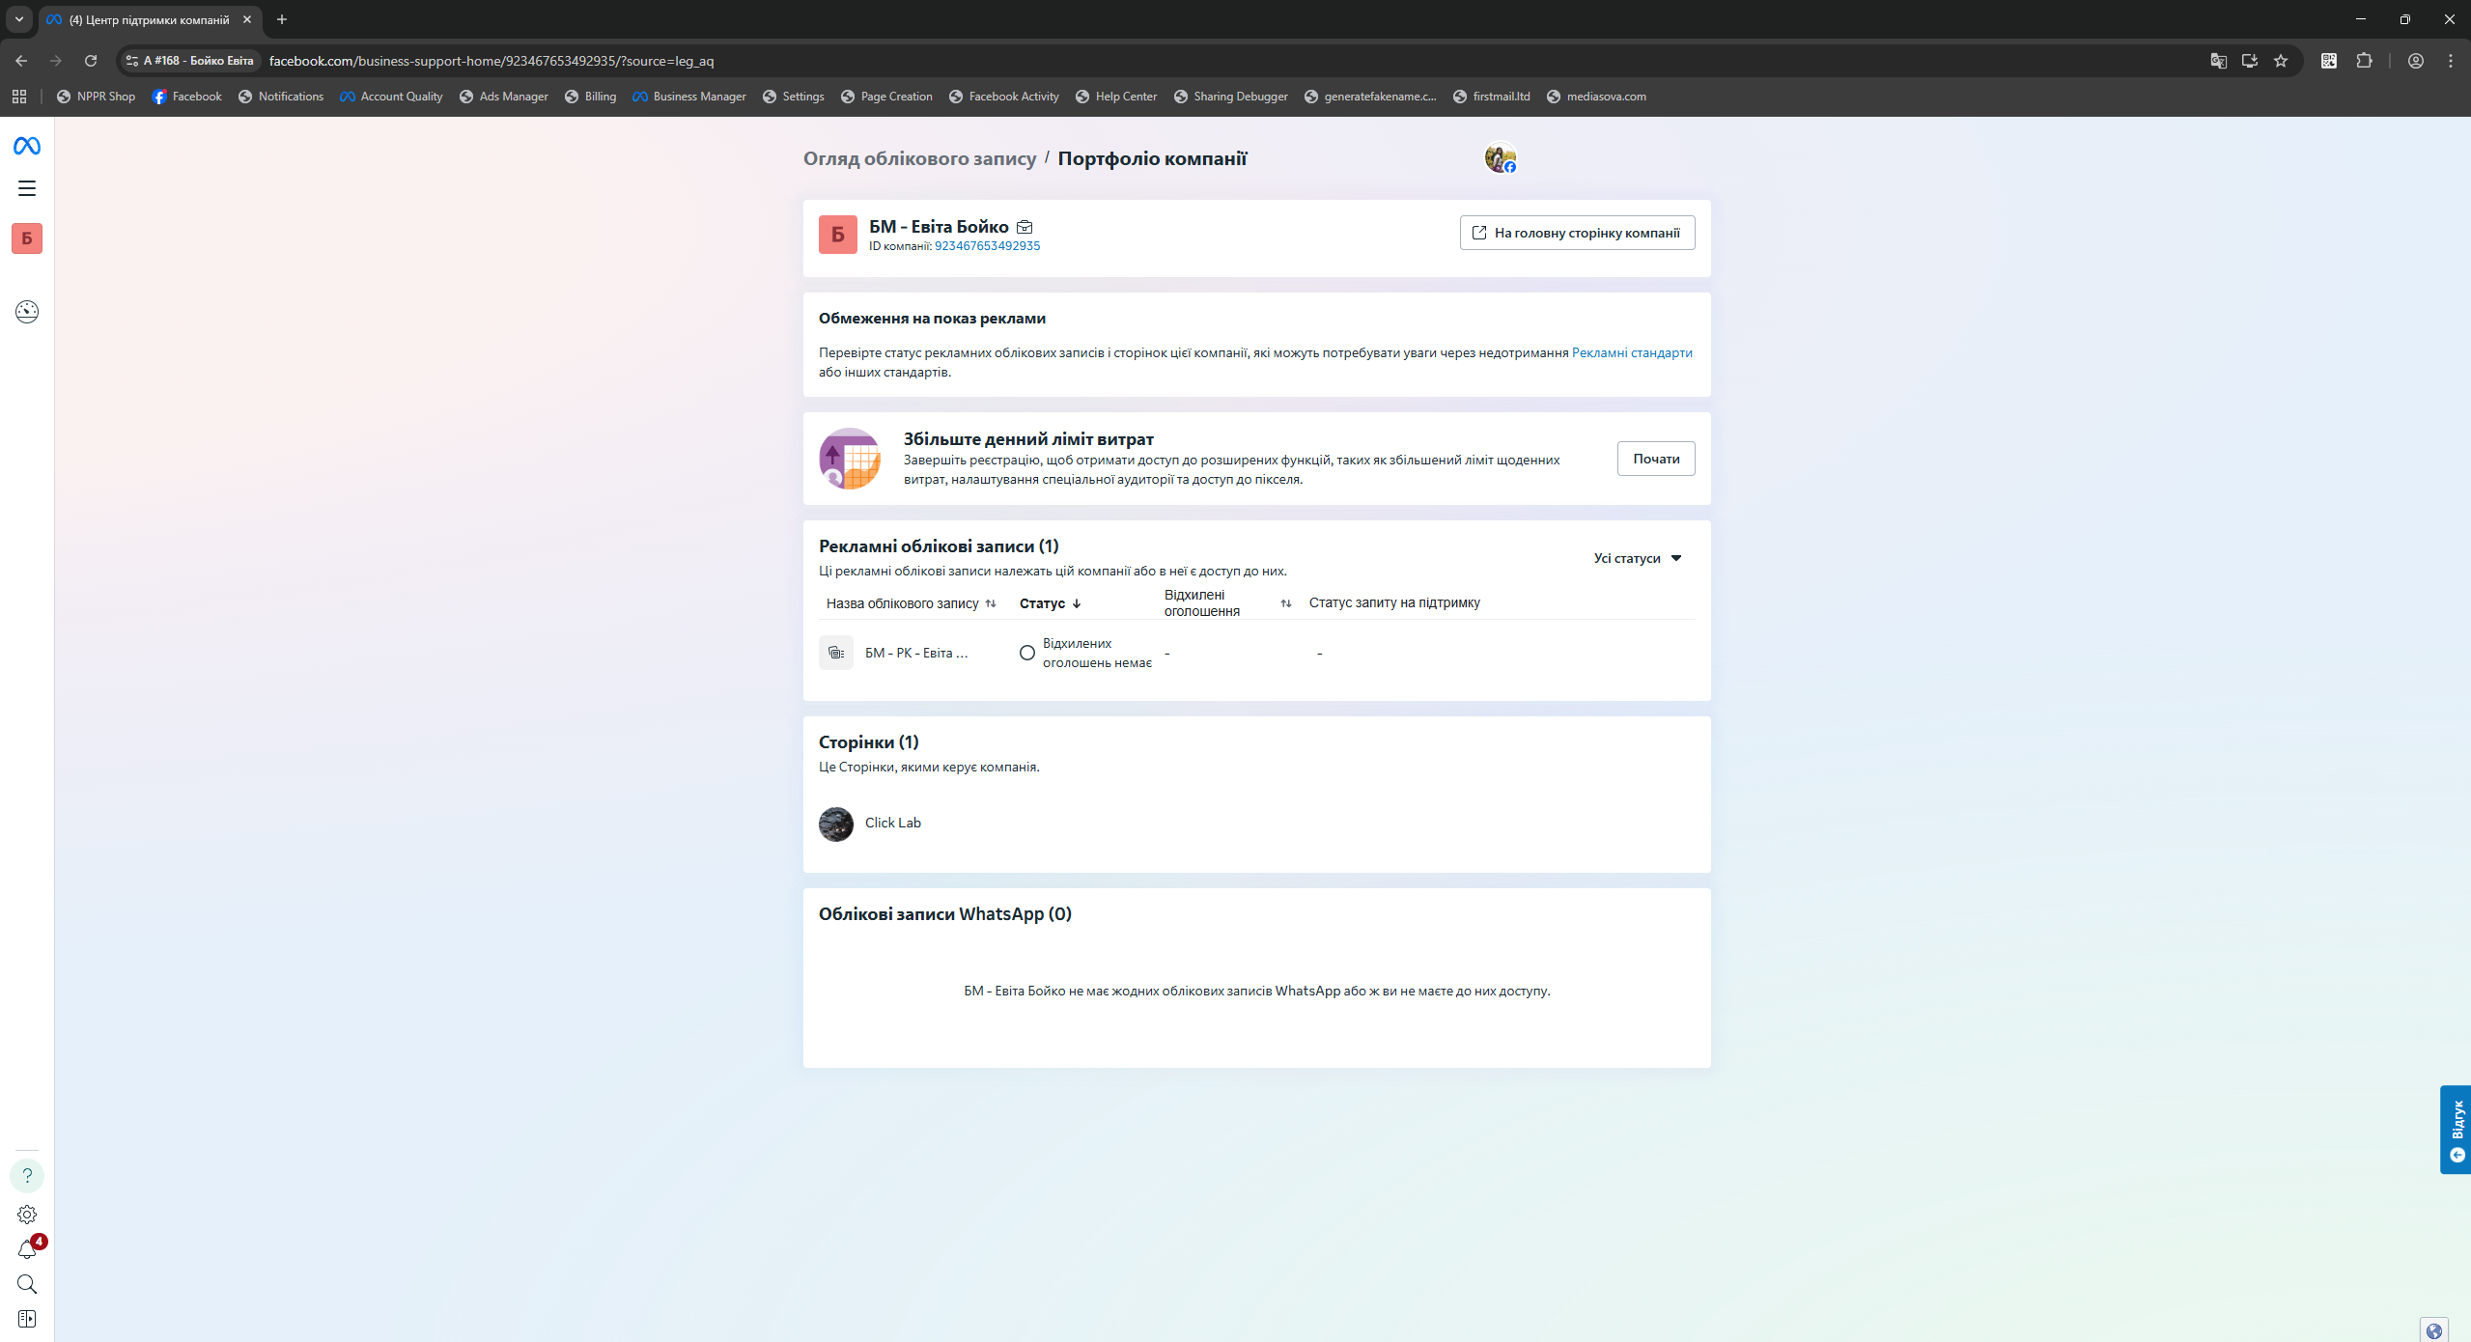Viewport: 2471px width, 1342px height.
Task: Click Огляд облікового запису breadcrumb
Action: point(919,158)
